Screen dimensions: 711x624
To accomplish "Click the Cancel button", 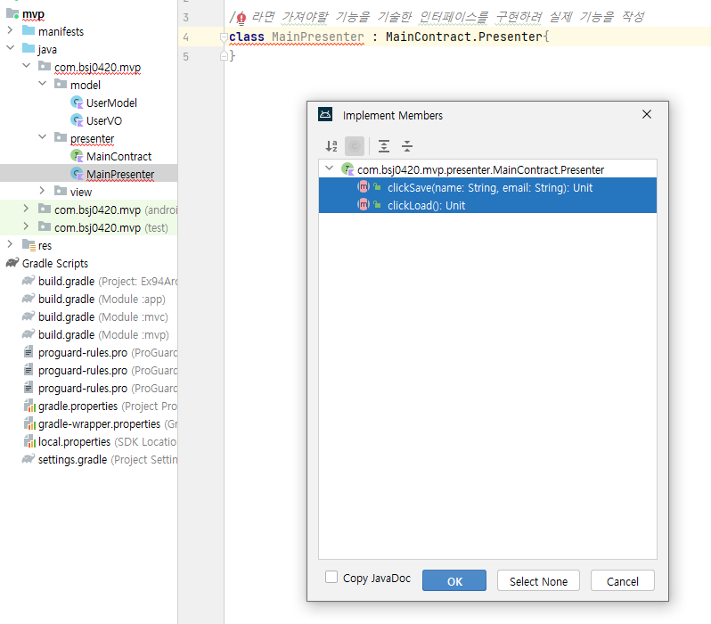I will click(623, 581).
